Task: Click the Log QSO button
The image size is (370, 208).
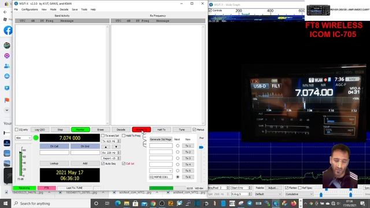Action: click(x=40, y=129)
